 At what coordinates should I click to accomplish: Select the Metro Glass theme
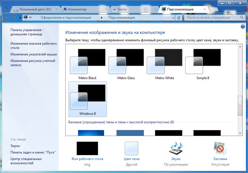pyautogui.click(x=126, y=64)
